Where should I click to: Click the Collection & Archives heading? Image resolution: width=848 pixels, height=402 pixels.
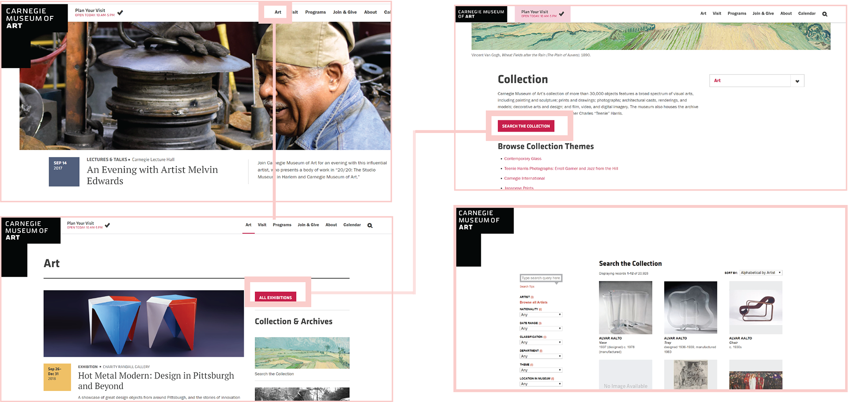[294, 322]
